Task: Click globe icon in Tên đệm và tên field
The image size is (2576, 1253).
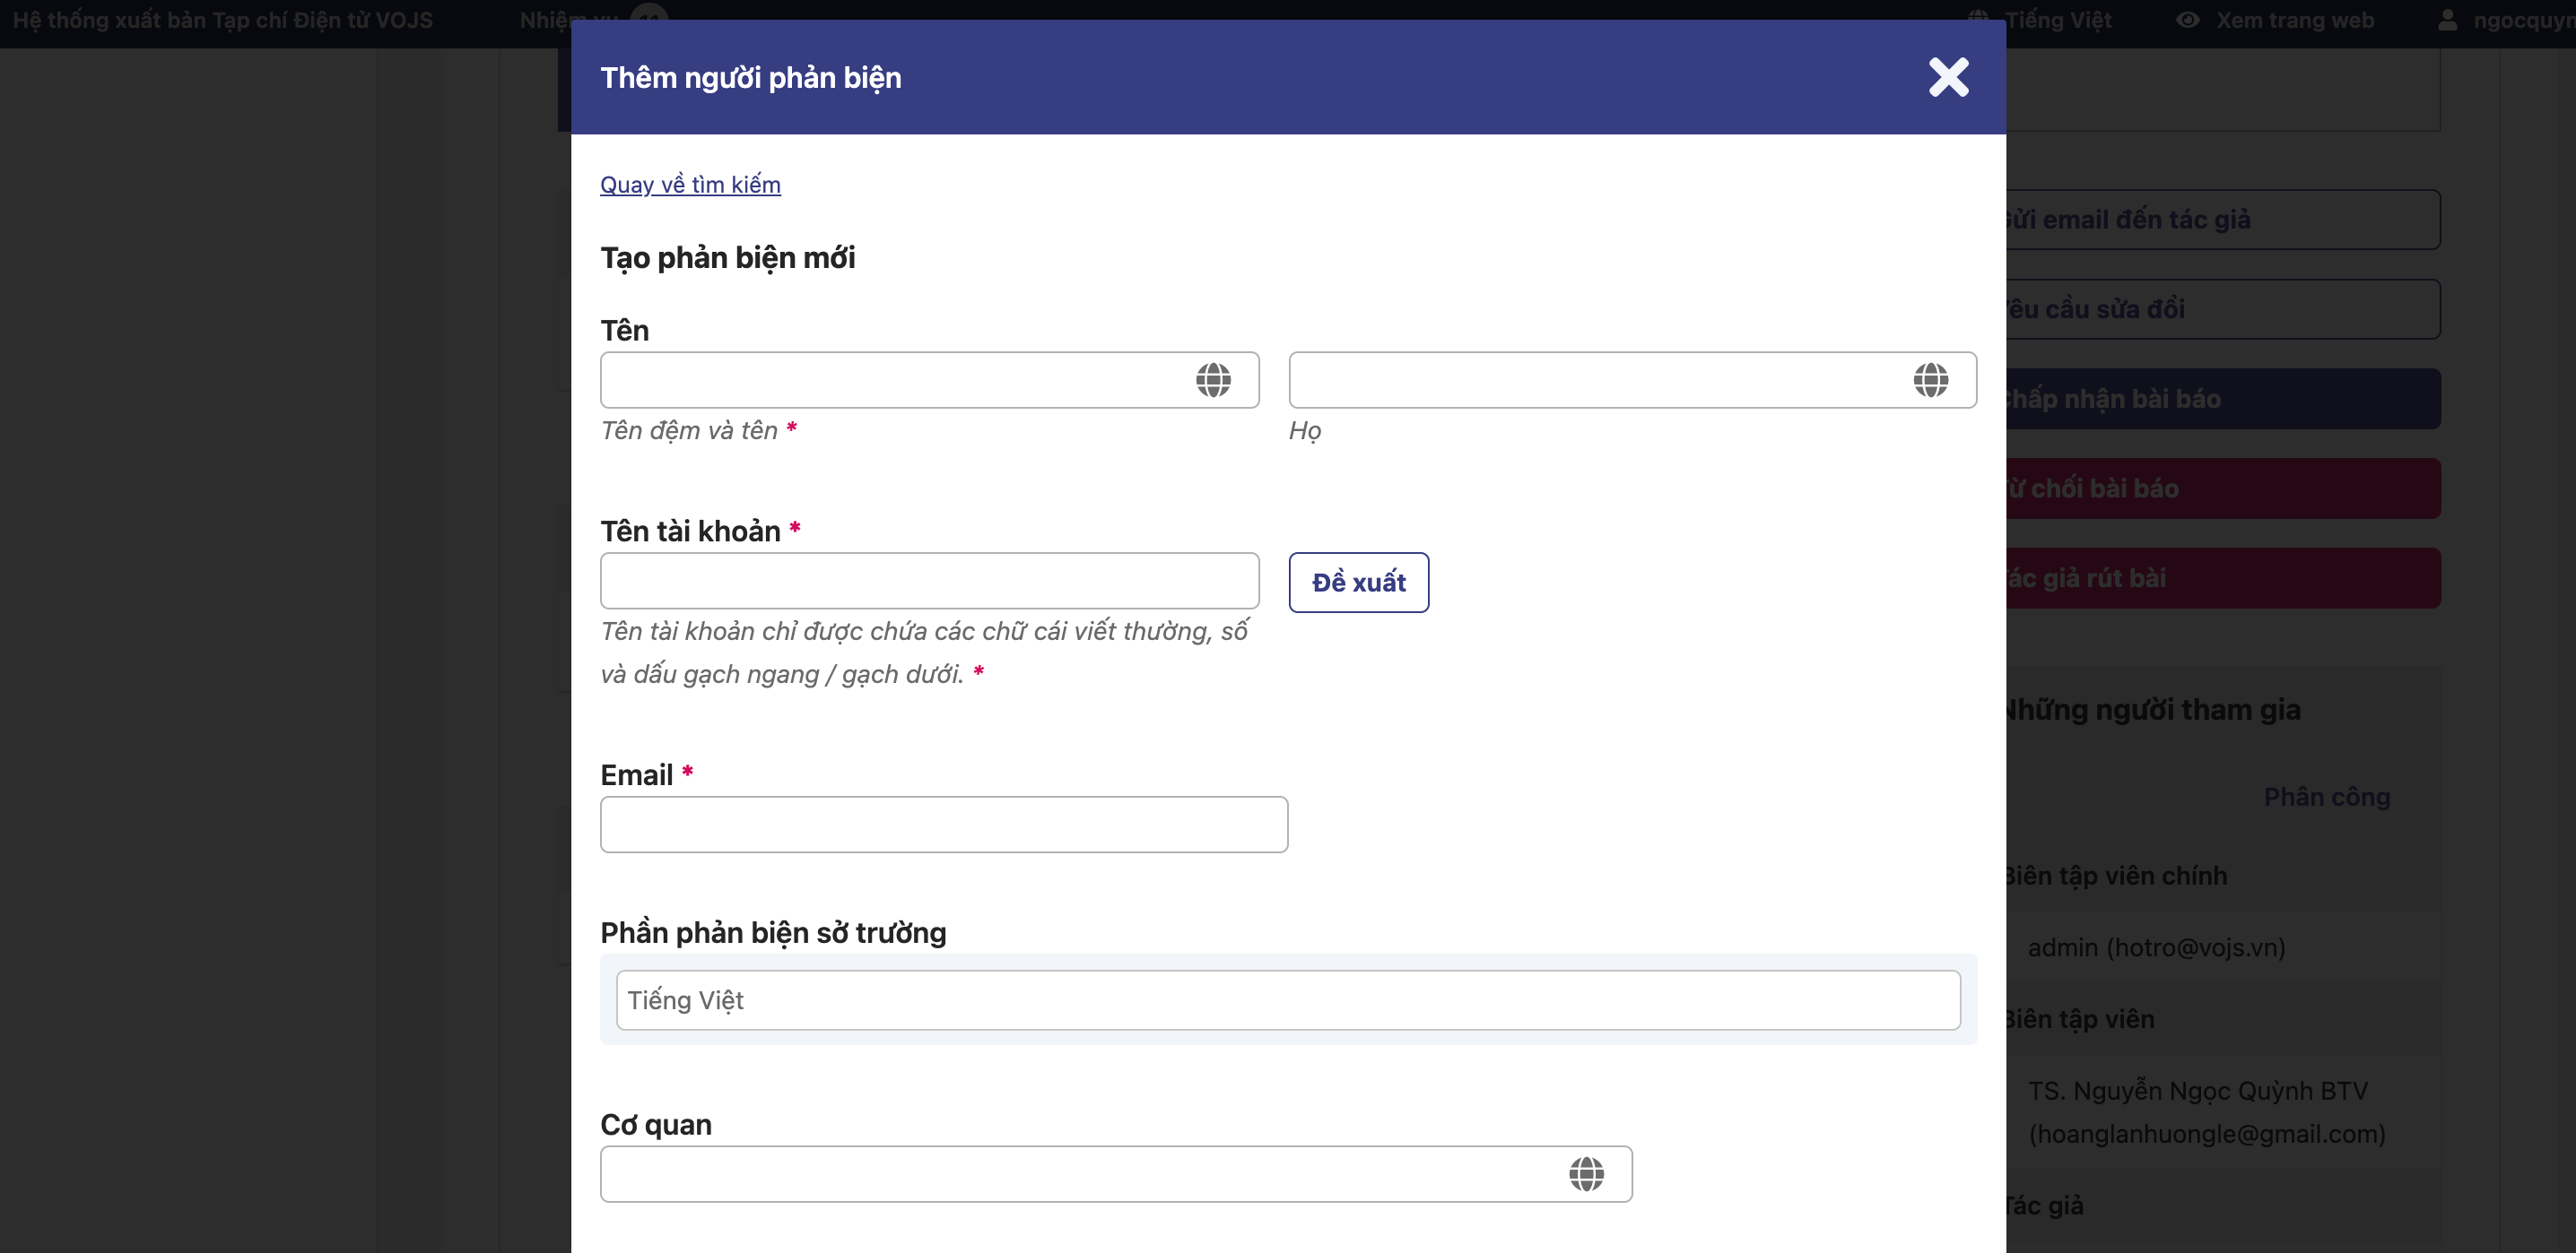Action: point(1213,380)
